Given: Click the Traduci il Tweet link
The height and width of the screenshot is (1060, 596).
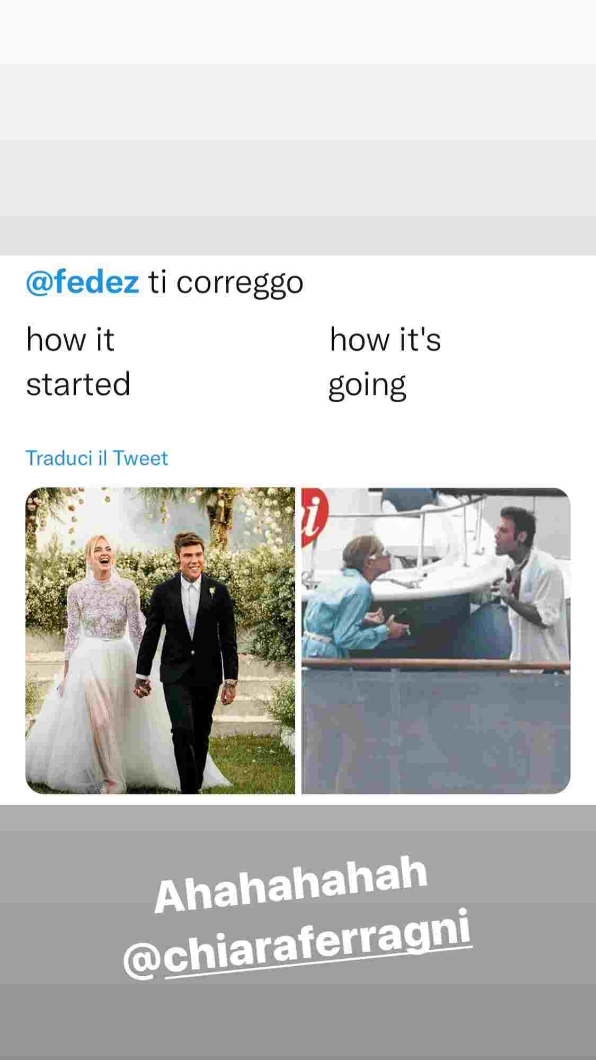Looking at the screenshot, I should (x=96, y=458).
